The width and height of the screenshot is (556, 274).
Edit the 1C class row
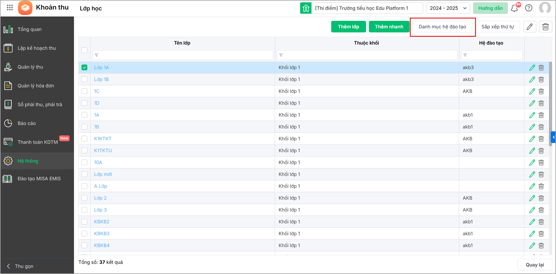tap(532, 91)
